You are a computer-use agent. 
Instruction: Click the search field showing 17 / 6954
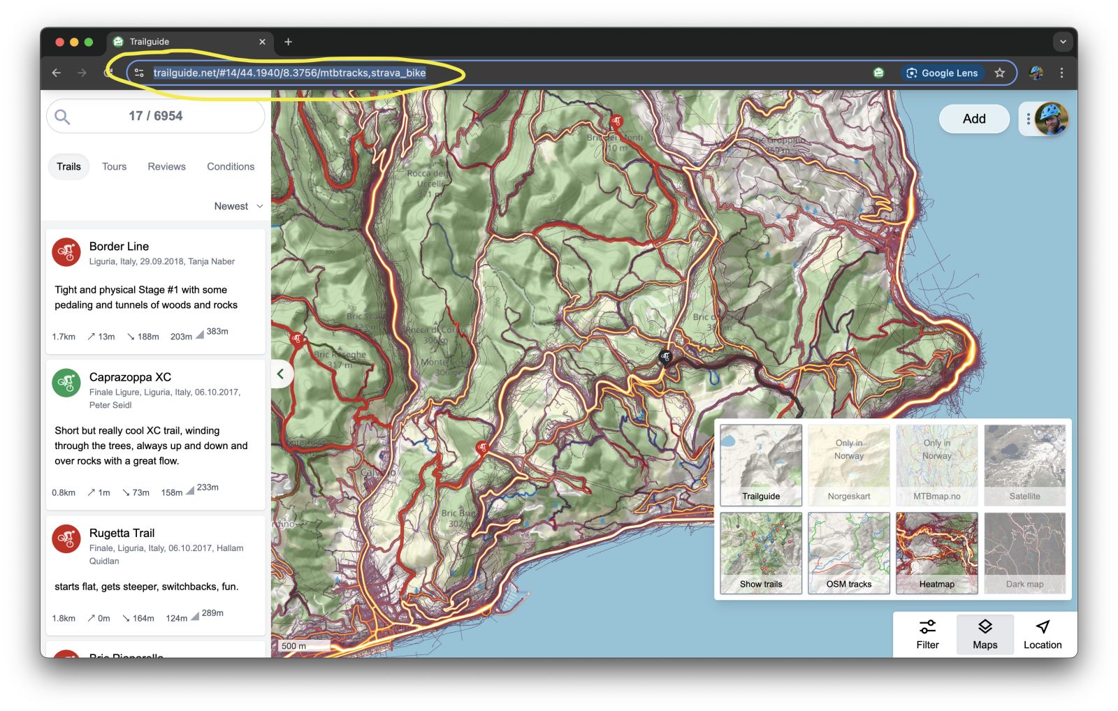[156, 116]
